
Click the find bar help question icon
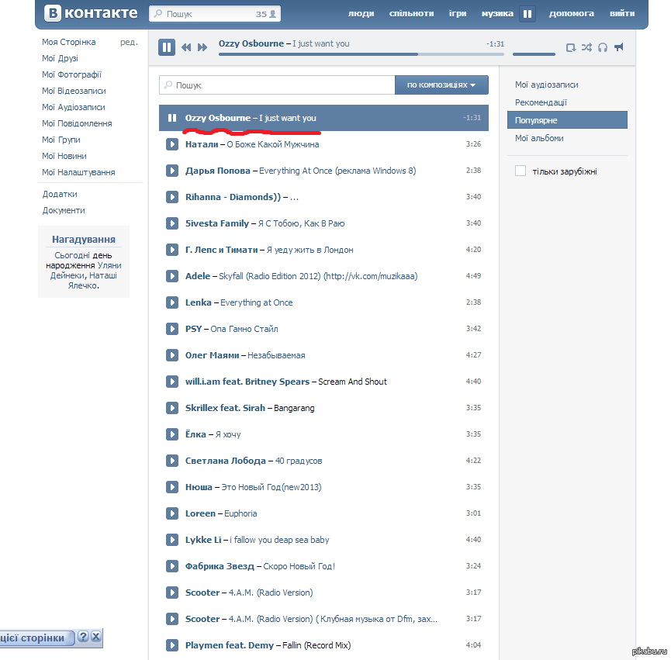(84, 637)
